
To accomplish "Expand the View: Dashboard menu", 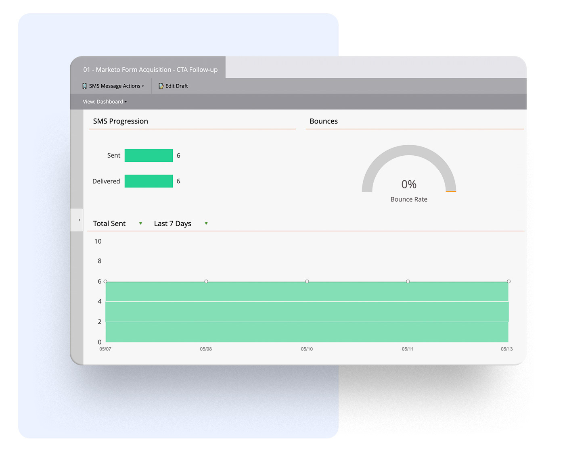I will point(105,102).
